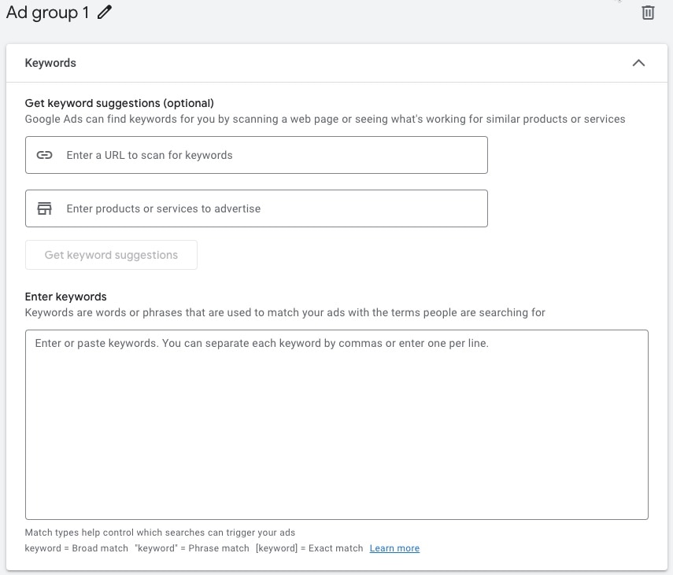Click the Keywords panel header title

coord(50,63)
